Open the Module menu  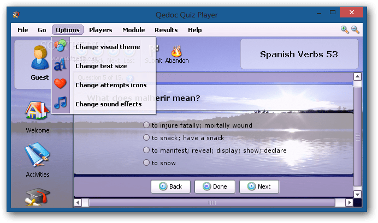134,30
